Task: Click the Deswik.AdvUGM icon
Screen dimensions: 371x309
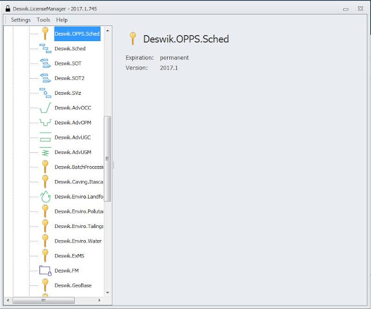Action: (x=45, y=152)
